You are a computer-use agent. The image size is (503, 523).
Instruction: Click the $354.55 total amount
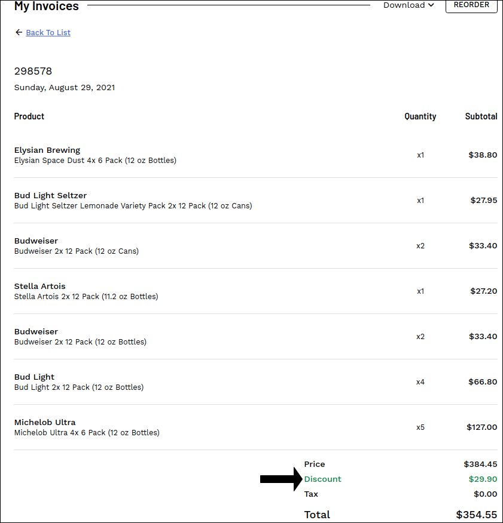click(476, 515)
